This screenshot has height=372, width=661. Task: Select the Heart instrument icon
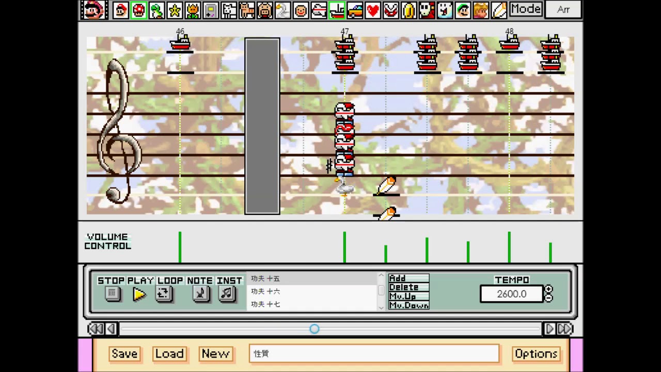[x=373, y=10]
